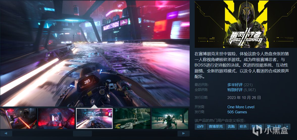Open the 特别好评 all reviews link
This screenshot has width=297, height=140.
(235, 90)
